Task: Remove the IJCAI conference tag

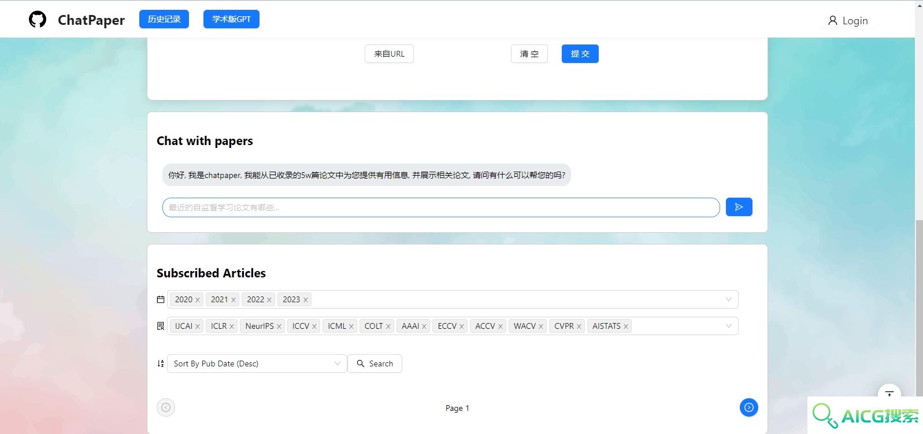Action: coord(198,327)
